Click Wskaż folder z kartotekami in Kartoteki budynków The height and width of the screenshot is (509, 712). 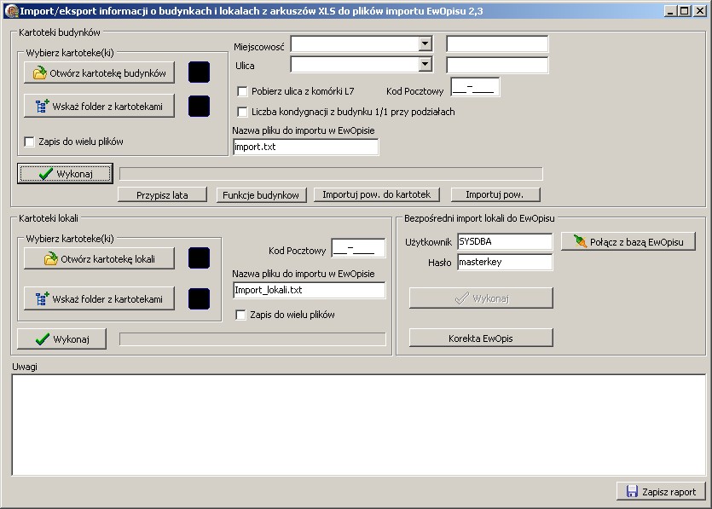99,107
